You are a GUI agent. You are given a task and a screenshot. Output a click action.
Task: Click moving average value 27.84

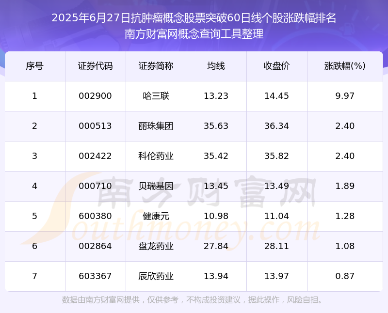216,246
